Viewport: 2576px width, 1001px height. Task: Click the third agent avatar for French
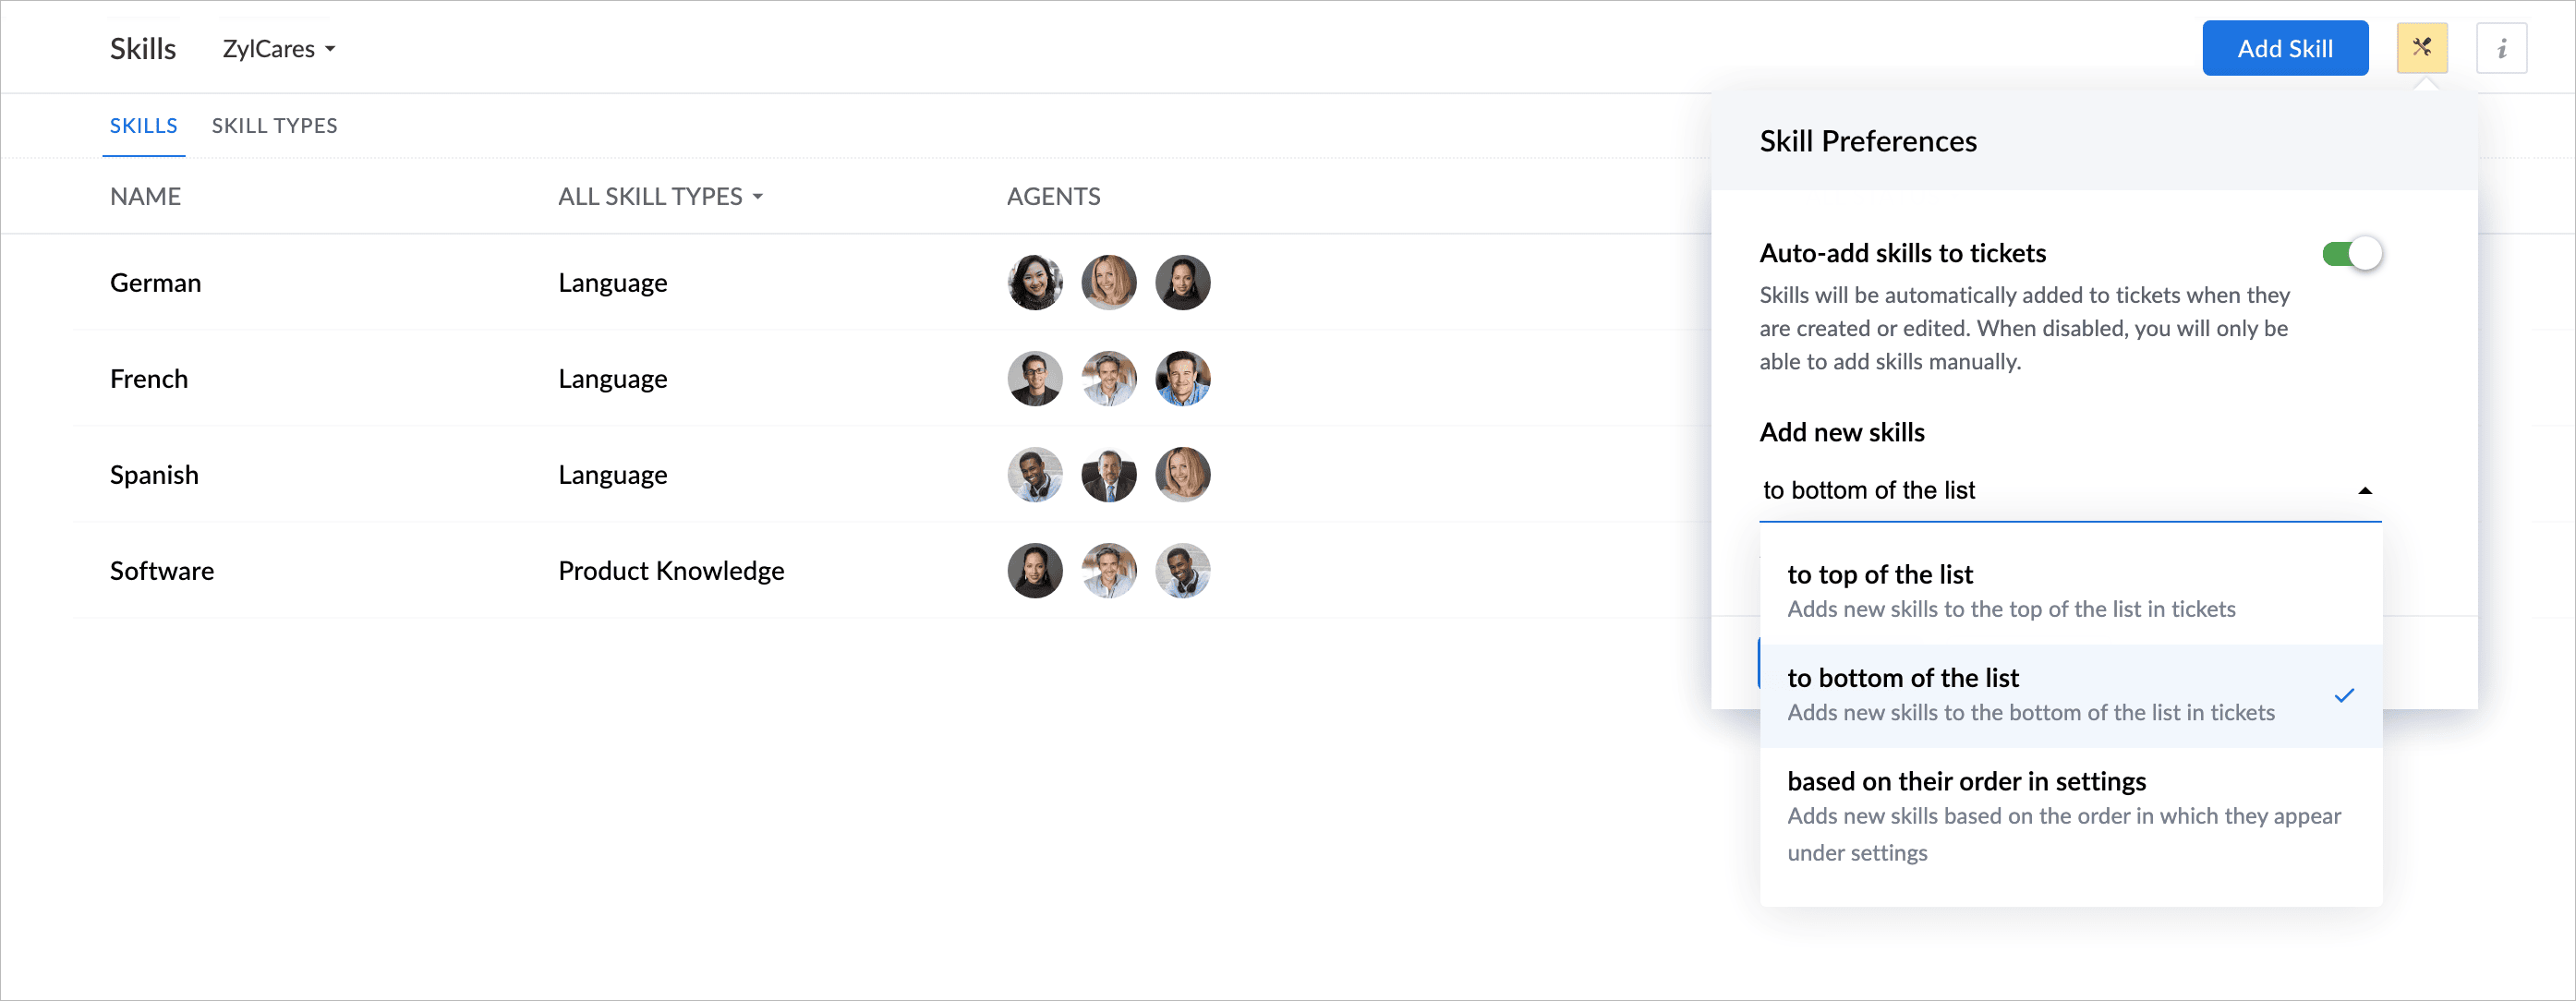click(1183, 379)
